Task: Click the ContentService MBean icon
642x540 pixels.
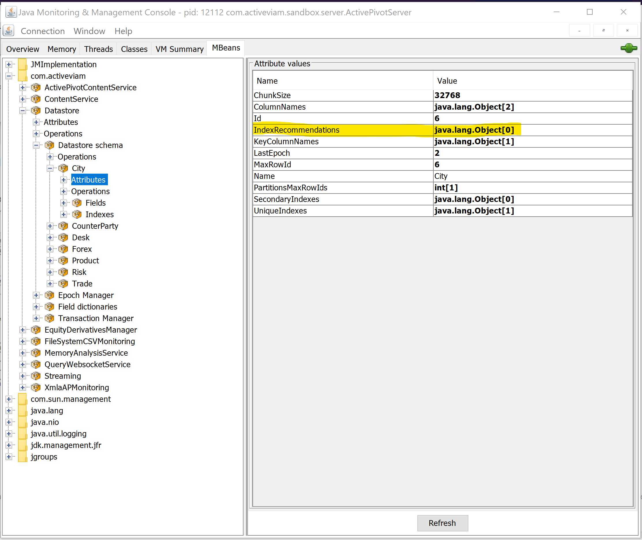Action: [x=36, y=99]
